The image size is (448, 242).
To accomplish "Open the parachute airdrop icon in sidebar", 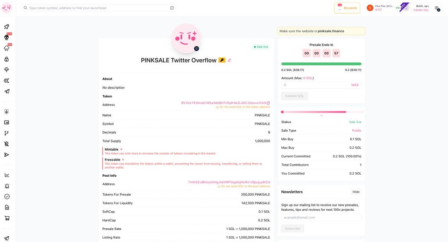I will tap(6, 70).
